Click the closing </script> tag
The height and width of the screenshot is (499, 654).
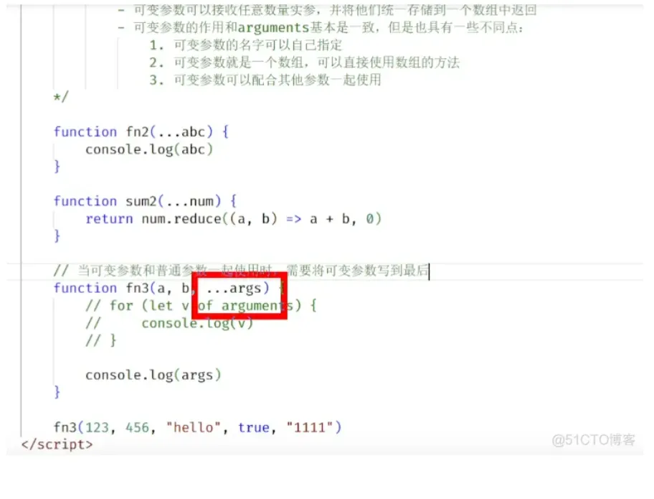coord(57,444)
